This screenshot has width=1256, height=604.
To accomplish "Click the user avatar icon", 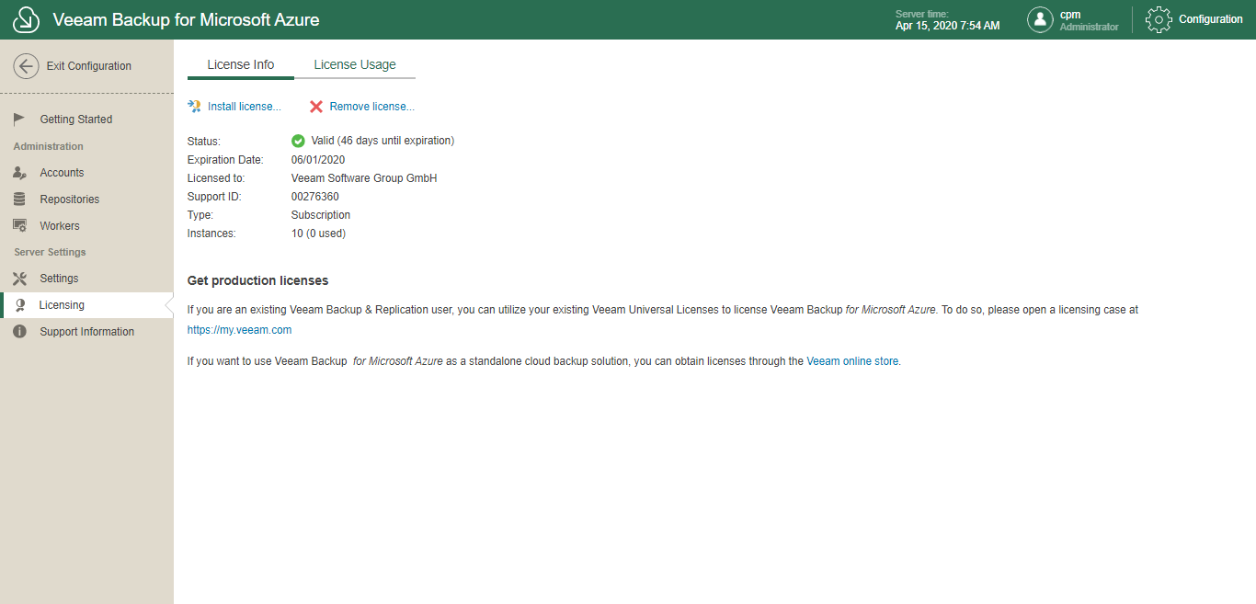I will click(x=1040, y=19).
